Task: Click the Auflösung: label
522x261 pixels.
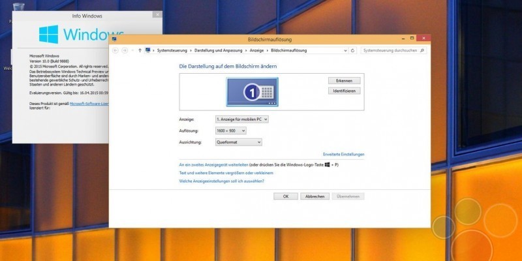Action: point(189,131)
